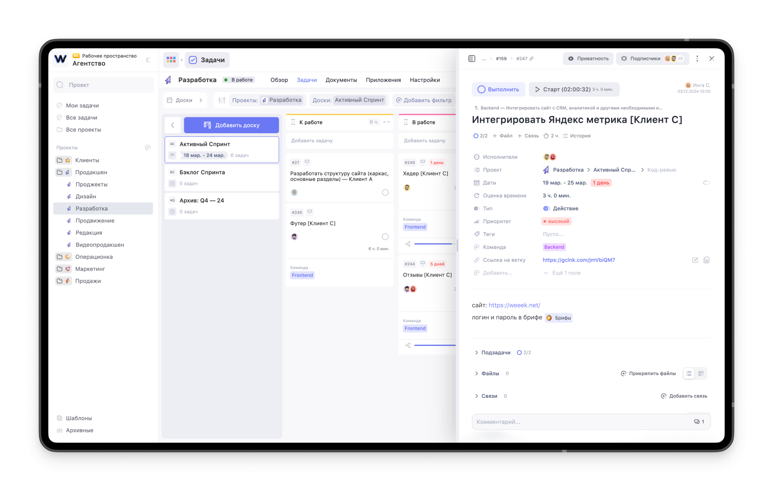Open the gclnk.com branch link
Viewport: 773px width, 491px height.
click(x=578, y=260)
